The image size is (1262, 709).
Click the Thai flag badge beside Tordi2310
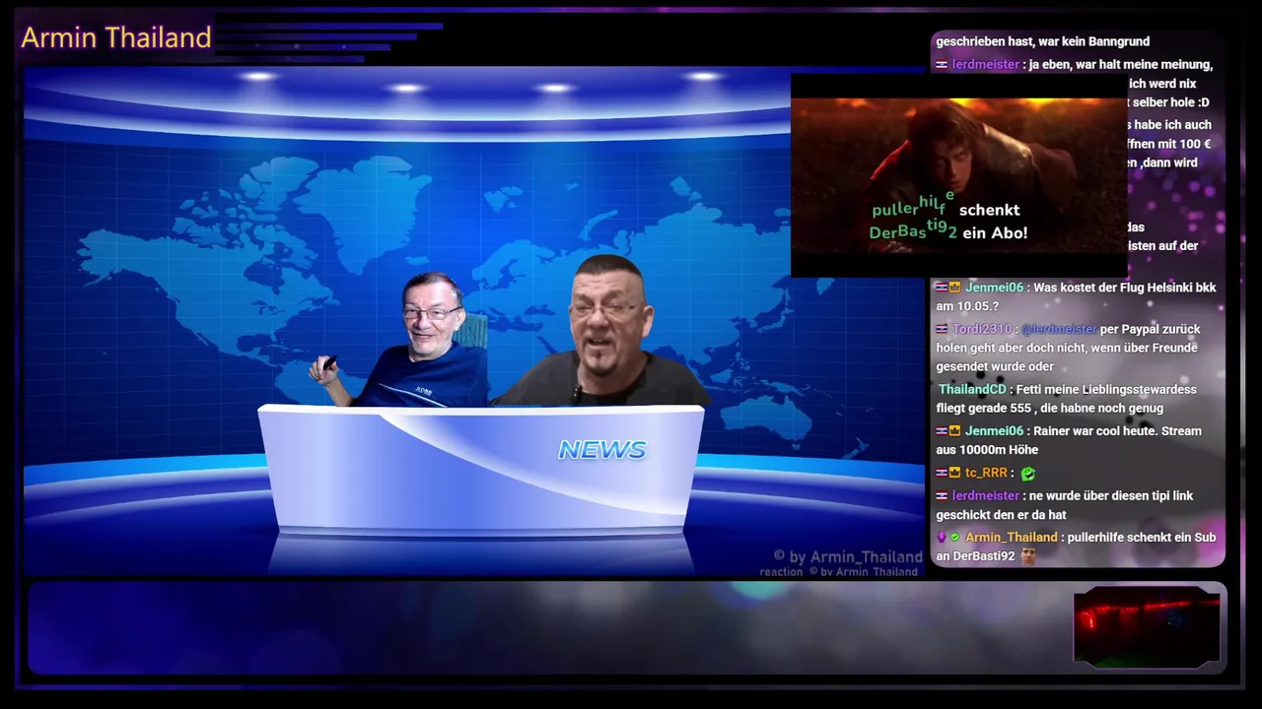pos(942,330)
